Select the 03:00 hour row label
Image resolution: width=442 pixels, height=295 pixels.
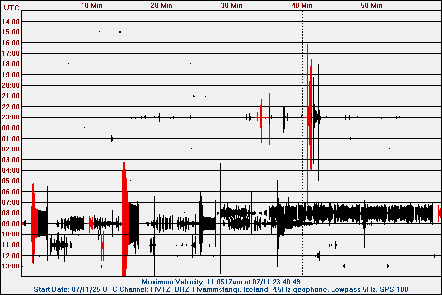point(11,160)
